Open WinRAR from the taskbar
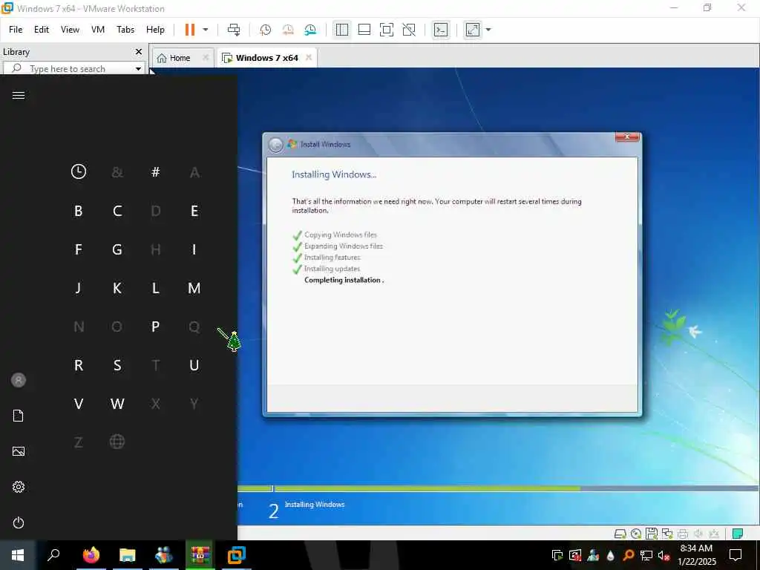Image resolution: width=760 pixels, height=570 pixels. point(200,555)
